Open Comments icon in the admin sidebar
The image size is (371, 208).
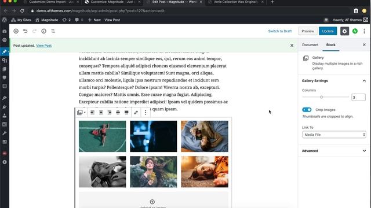[x=5, y=77]
